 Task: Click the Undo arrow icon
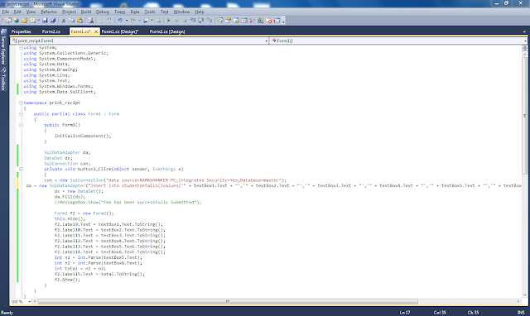[120, 20]
